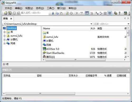Click the file list horizontal scrollbar
Viewport: 132px width, 102px height.
pyautogui.click(x=76, y=60)
